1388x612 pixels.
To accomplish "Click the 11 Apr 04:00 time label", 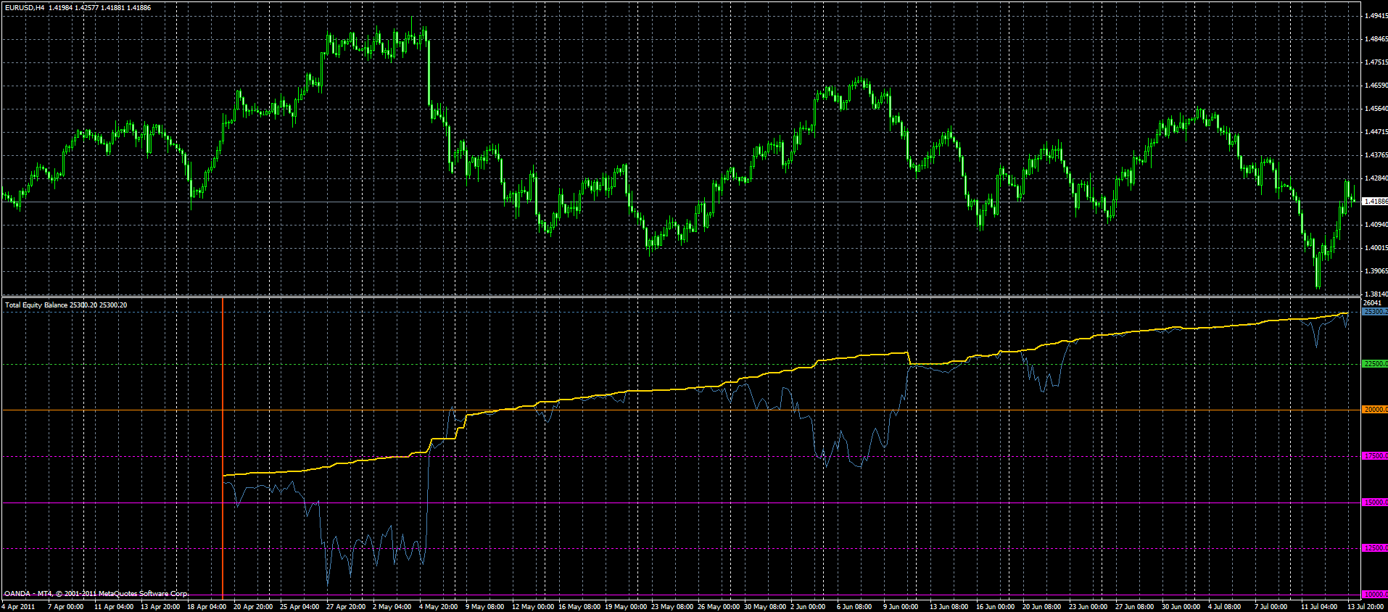I will (114, 607).
